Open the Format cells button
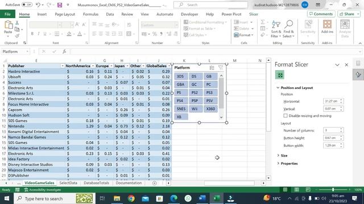Viewport: 364px width, 204px height. 244,35
